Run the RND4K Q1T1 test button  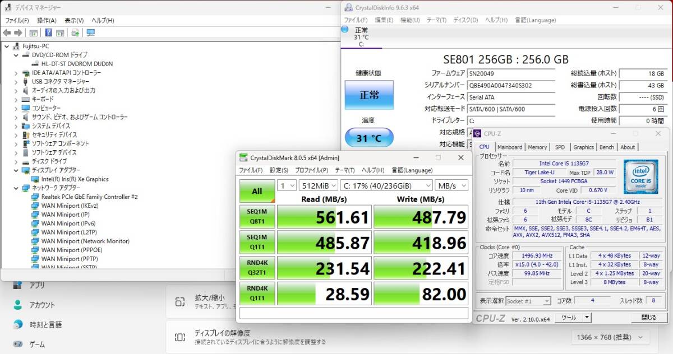point(257,294)
